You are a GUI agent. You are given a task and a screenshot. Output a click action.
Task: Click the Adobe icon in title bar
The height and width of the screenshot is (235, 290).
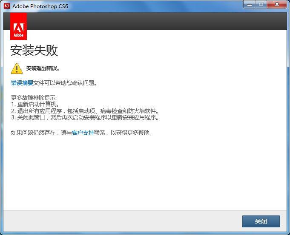pos(7,6)
